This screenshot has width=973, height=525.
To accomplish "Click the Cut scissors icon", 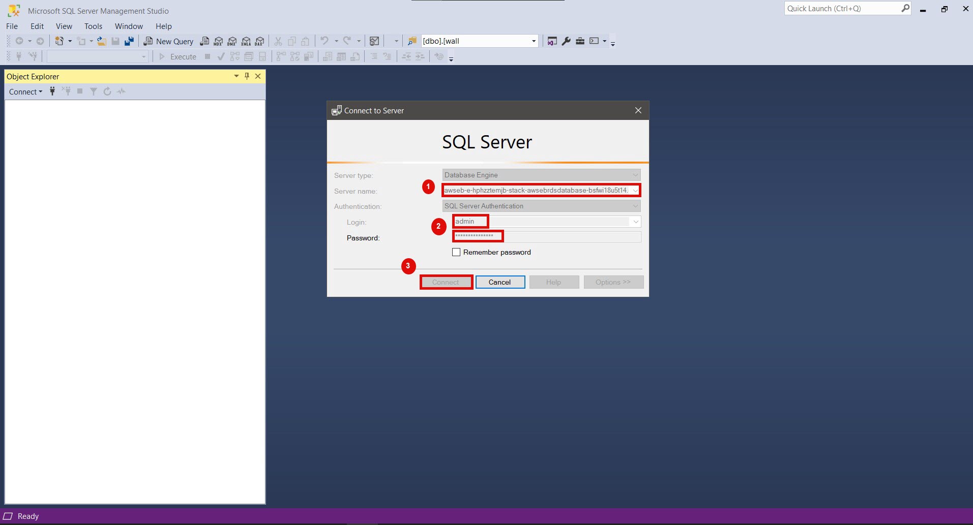I will tap(278, 41).
